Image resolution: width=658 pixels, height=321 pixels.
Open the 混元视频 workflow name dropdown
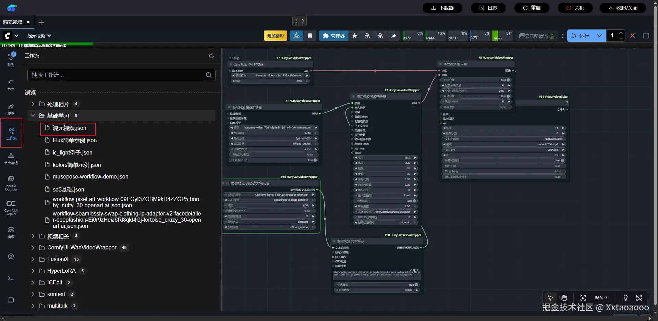(39, 36)
